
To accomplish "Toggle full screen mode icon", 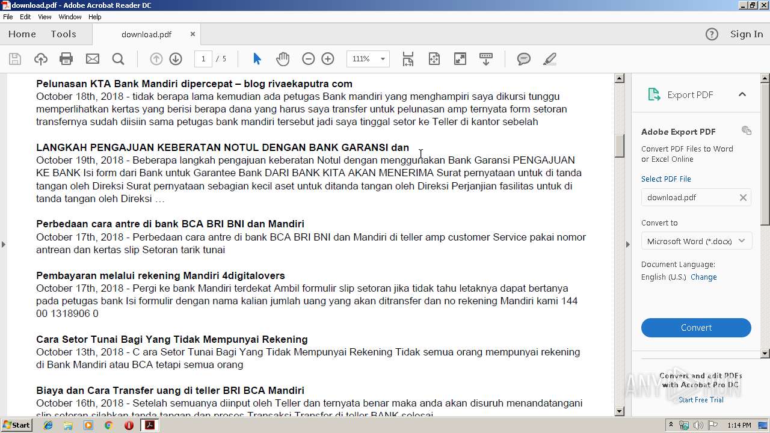I will pyautogui.click(x=460, y=59).
